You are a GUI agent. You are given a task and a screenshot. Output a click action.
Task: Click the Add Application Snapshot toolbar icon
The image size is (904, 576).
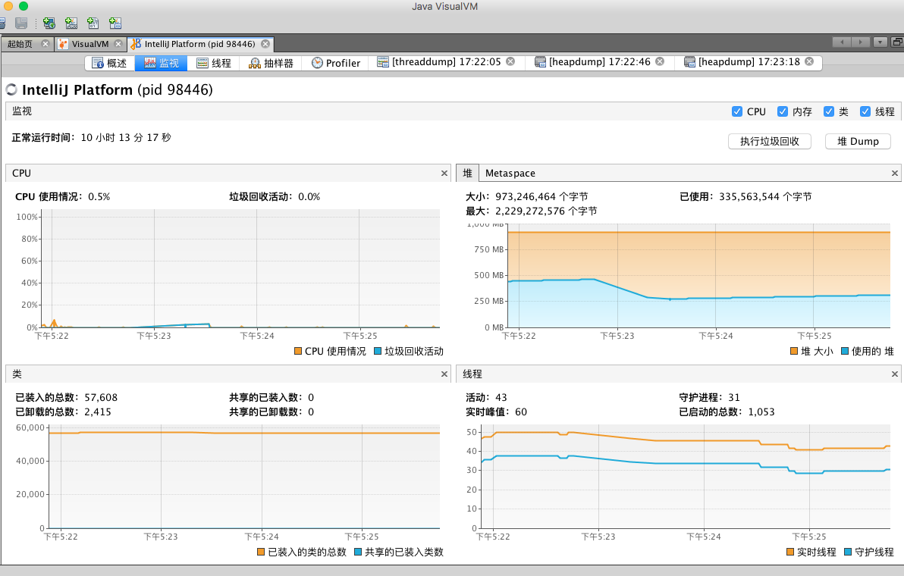(x=115, y=23)
